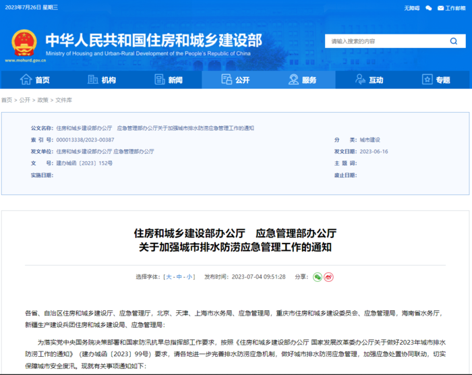Click the 首页 house icon in the navigation bar
472x375 pixels.
pos(26,80)
